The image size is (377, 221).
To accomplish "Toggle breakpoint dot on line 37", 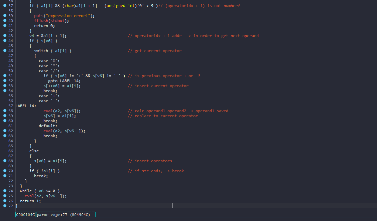I will pos(5,5).
